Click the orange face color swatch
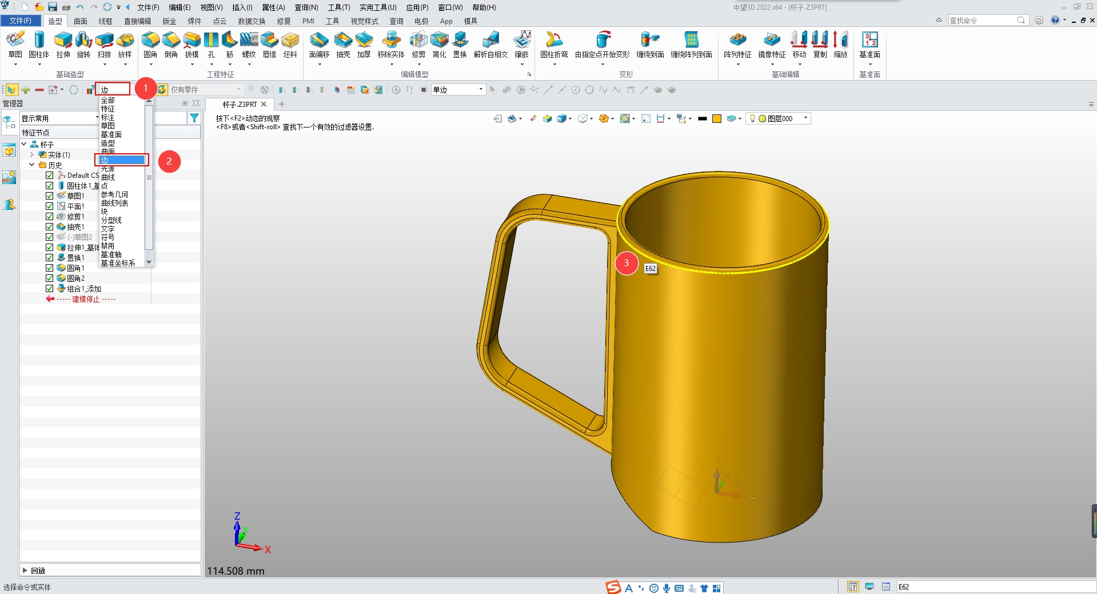 (x=716, y=118)
